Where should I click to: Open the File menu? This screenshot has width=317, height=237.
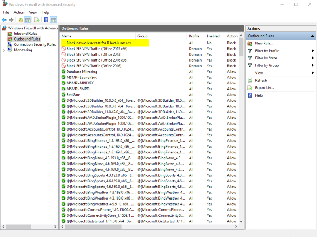tap(6, 12)
